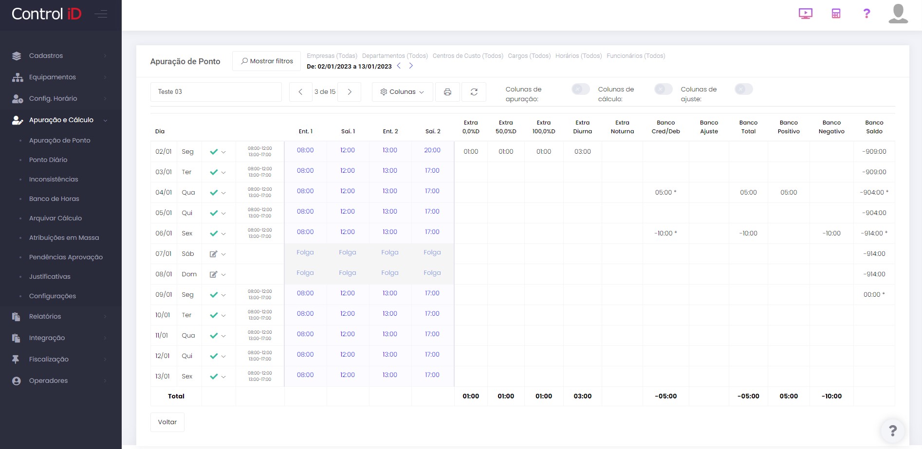This screenshot has height=449, width=922.
Task: Click the edit icon on the 07/01 Sáb row
Action: [x=213, y=254]
